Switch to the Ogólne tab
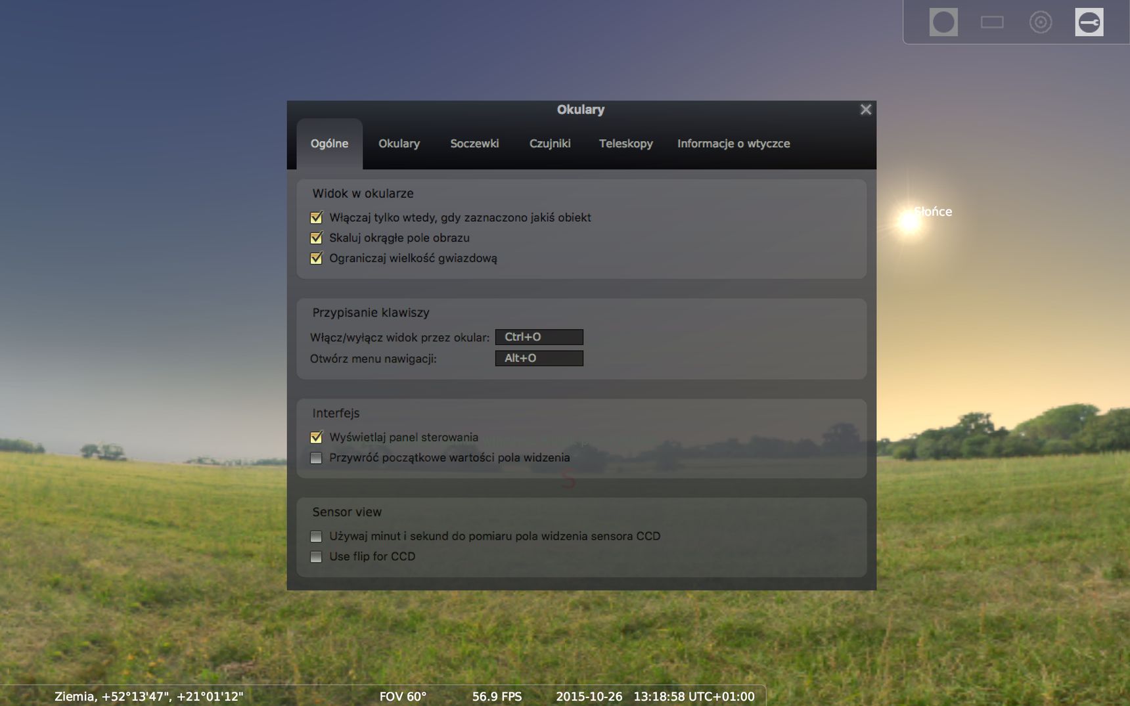The width and height of the screenshot is (1130, 706). 330,144
